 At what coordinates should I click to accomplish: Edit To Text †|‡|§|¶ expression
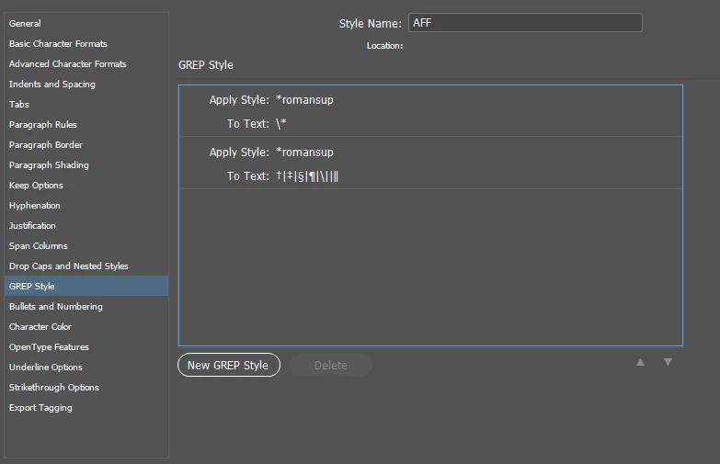(307, 175)
